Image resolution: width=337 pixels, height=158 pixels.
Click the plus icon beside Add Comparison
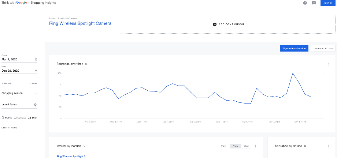point(215,25)
